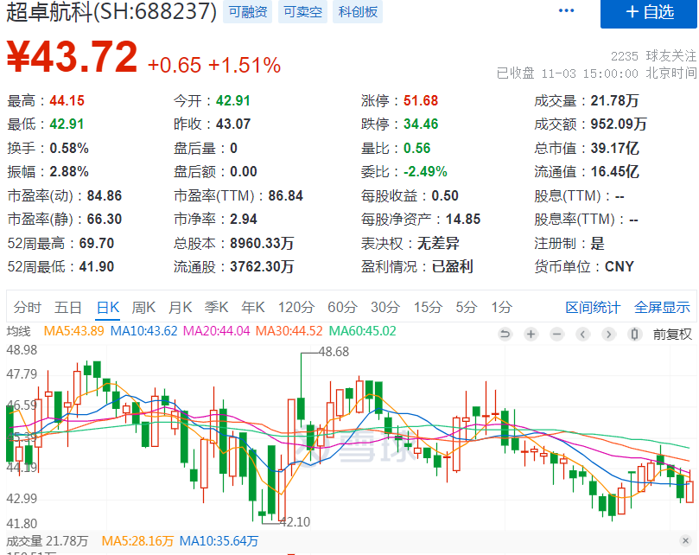Click the 均线 indicator label

pyautogui.click(x=19, y=331)
